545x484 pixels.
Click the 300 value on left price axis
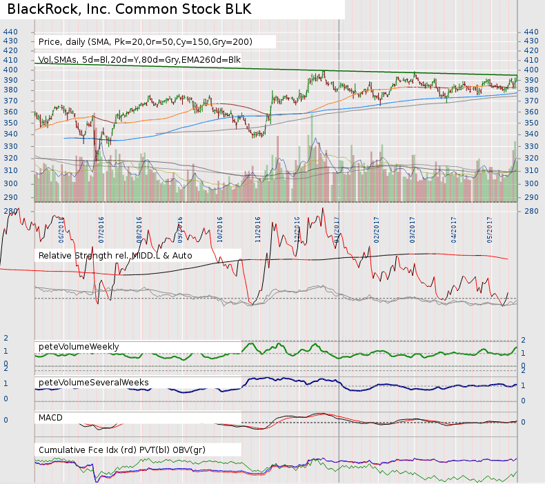click(10, 184)
